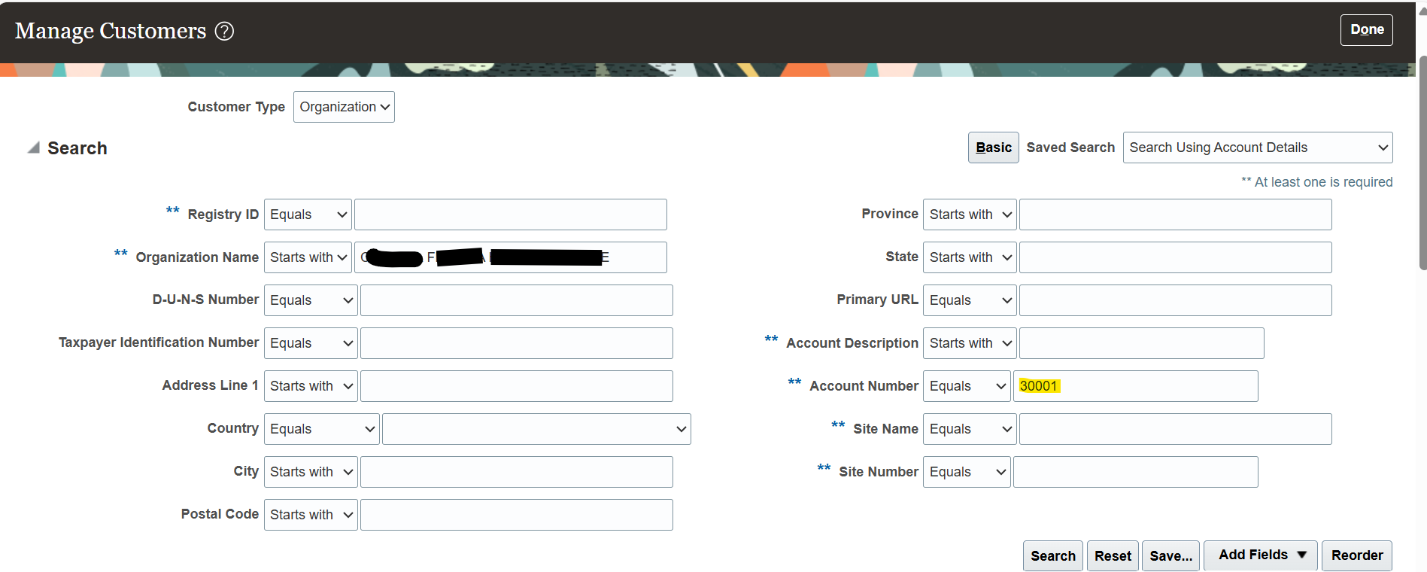This screenshot has height=572, width=1427.
Task: Click the Save... button
Action: tap(1170, 555)
